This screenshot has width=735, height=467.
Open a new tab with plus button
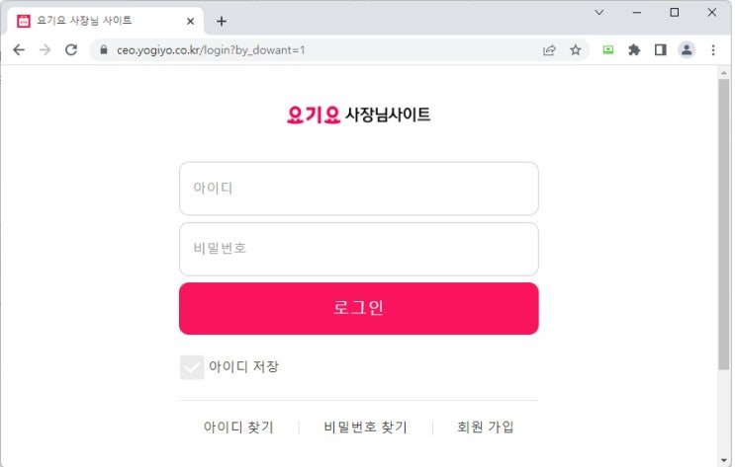[x=222, y=21]
